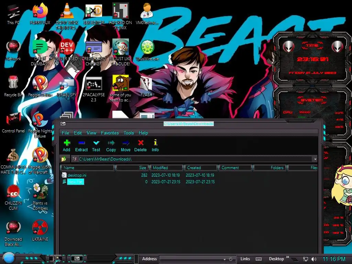Open the Tools menu
Screen dimensions: 352x264
point(129,133)
